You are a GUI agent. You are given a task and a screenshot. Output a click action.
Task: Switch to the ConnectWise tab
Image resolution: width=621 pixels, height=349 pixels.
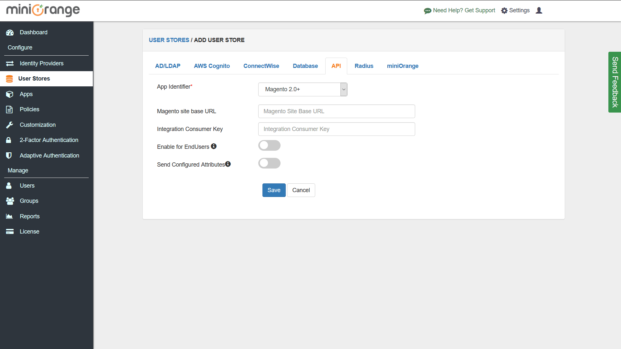coord(261,66)
